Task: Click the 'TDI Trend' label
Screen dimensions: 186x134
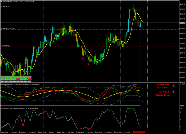Action: 164,92
